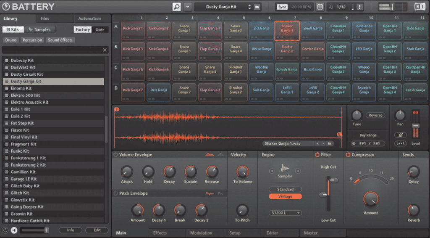This screenshot has height=238, width=430.
Task: Click the phase invert icon under Pan
Action: (400, 135)
